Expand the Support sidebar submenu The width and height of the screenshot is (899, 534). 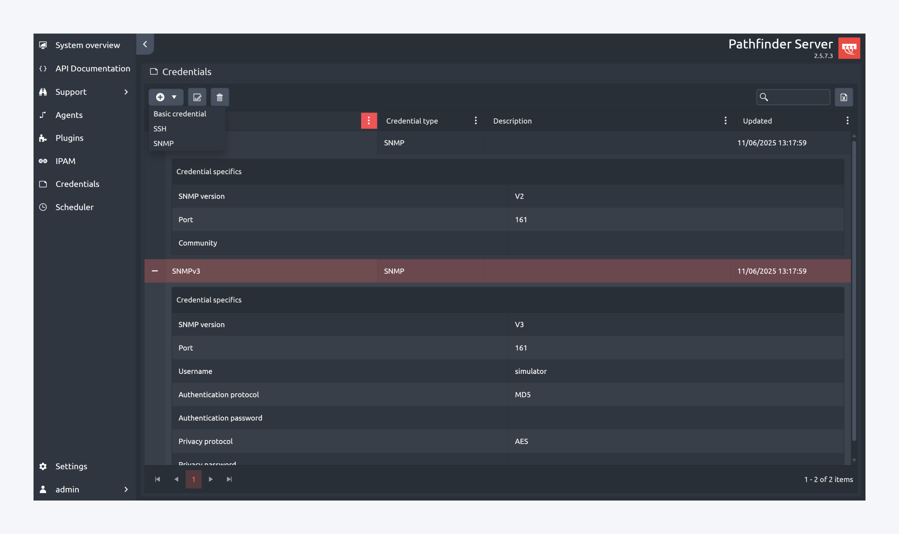click(x=126, y=92)
